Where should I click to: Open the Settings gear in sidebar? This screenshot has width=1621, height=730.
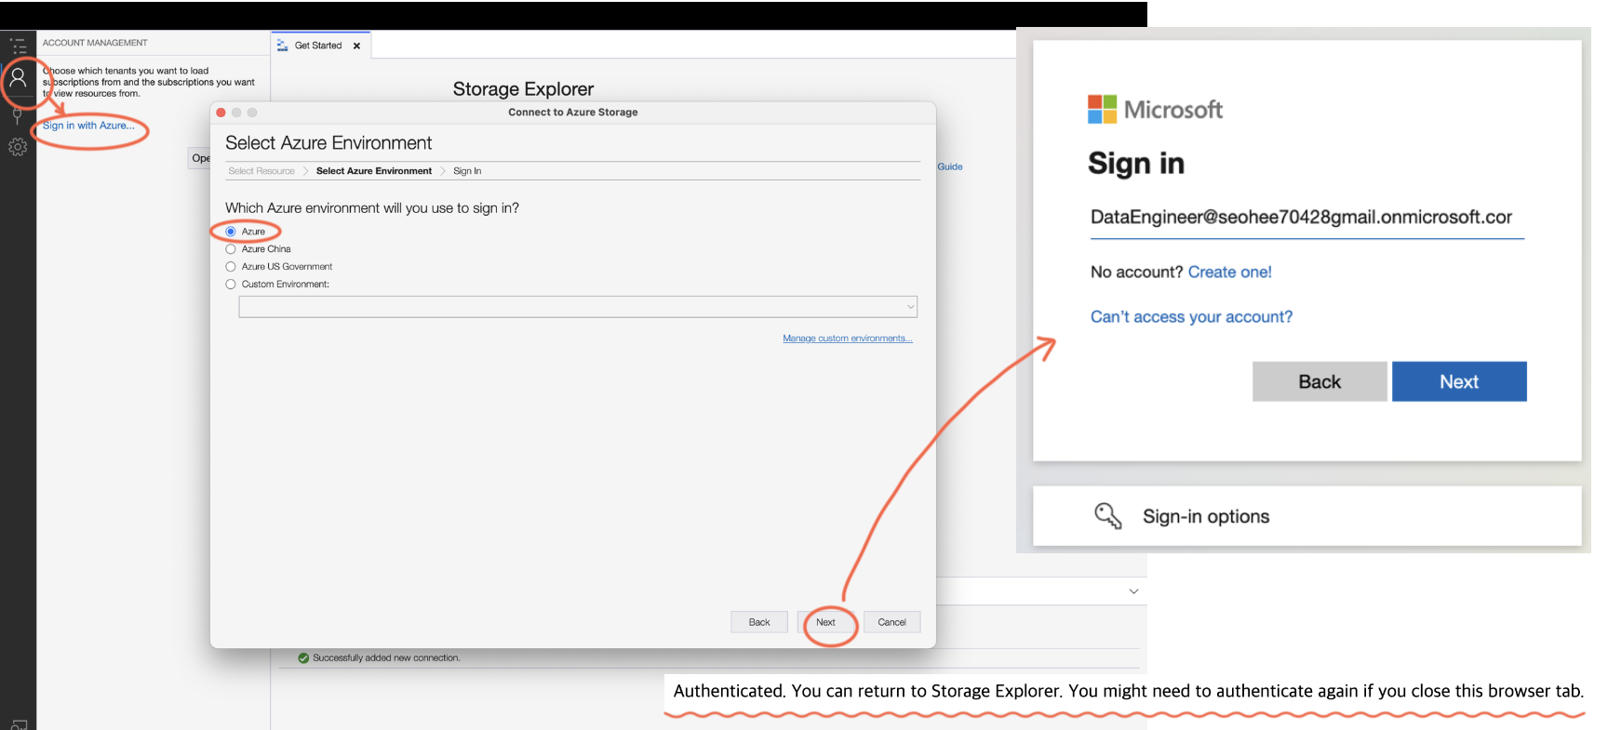(18, 147)
